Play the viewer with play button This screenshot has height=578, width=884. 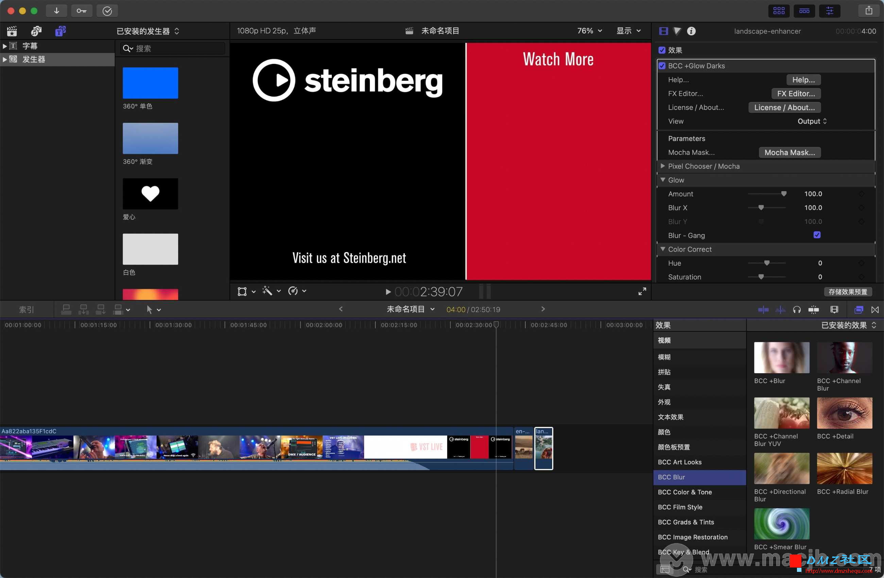coord(388,292)
